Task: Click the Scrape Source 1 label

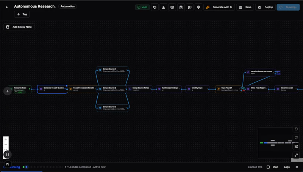Action: coord(109,69)
